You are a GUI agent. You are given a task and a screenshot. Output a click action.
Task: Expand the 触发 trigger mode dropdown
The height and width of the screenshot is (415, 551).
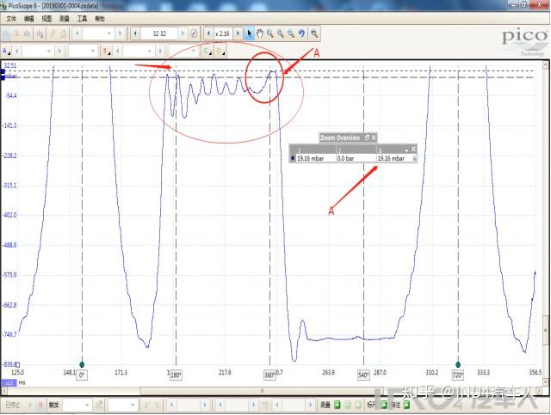[x=87, y=406]
